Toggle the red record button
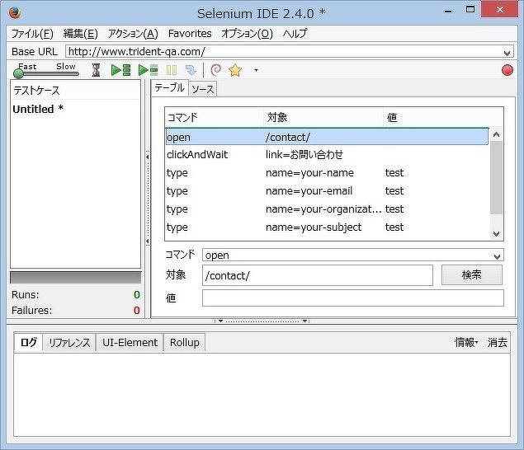524x450 pixels. (507, 70)
